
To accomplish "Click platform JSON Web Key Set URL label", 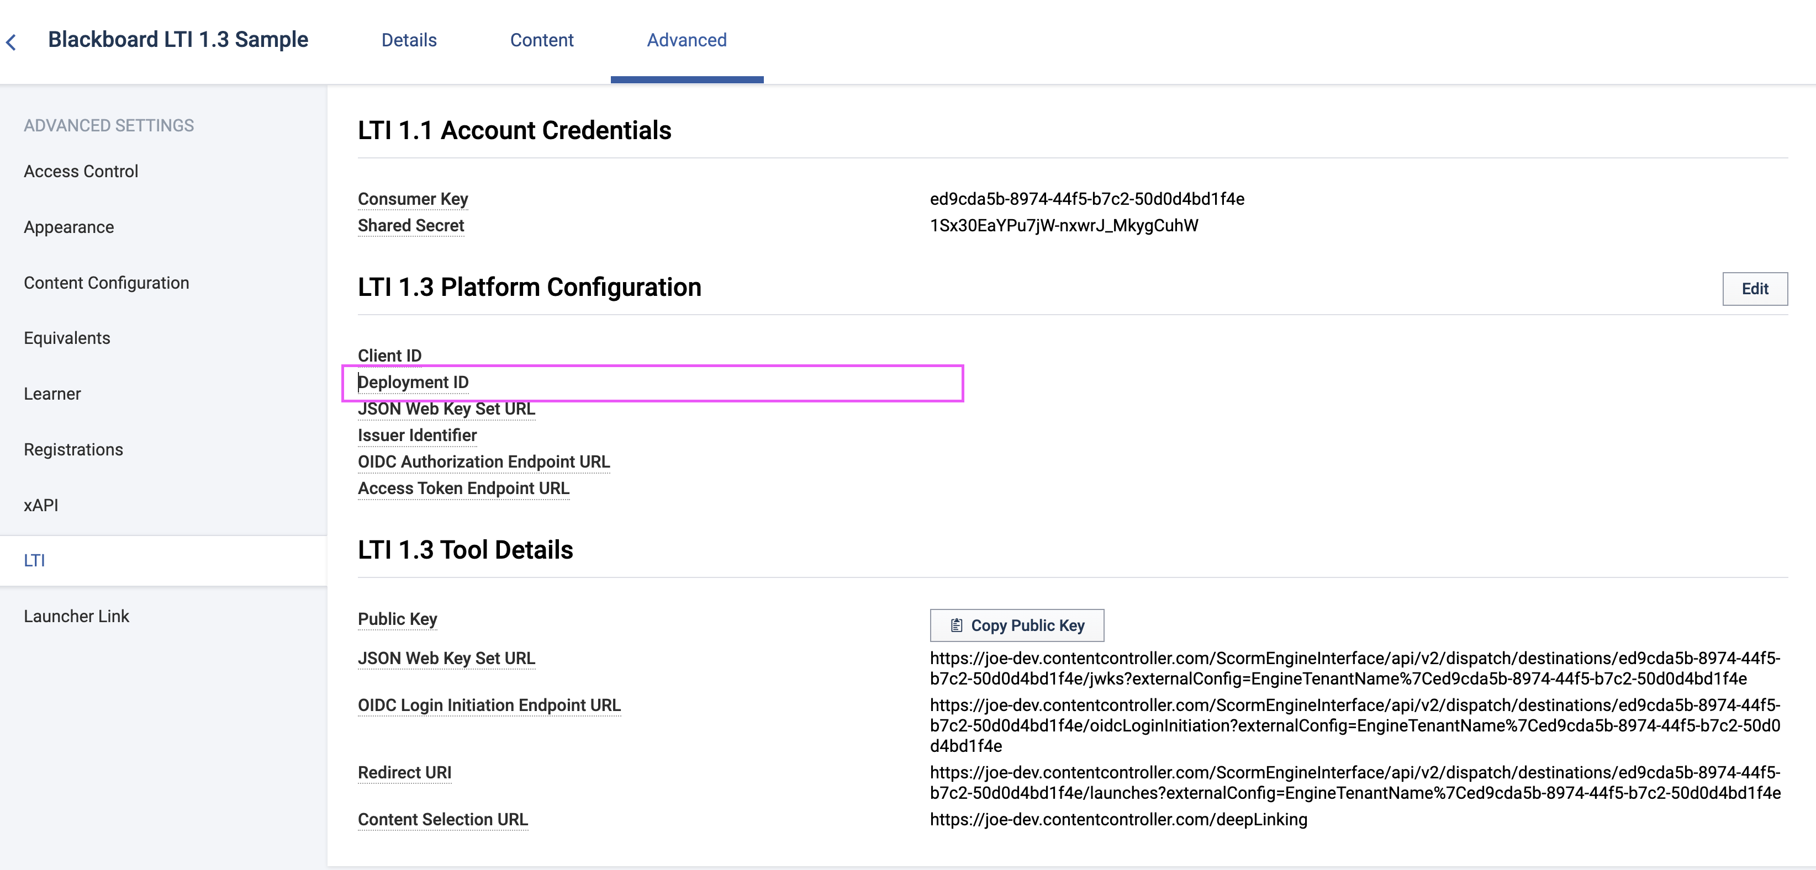I will pos(446,409).
